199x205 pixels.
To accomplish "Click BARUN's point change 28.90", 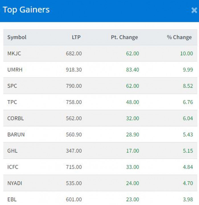I will tap(132, 134).
